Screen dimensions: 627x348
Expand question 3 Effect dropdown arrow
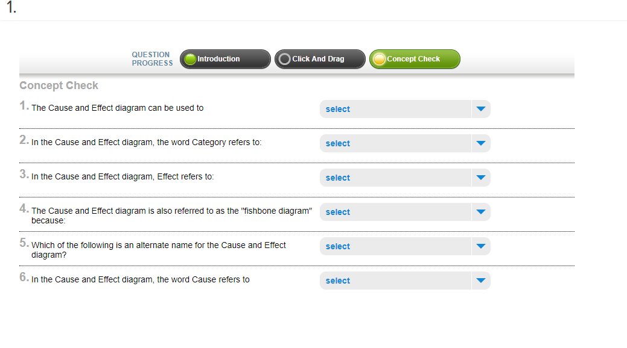(481, 178)
